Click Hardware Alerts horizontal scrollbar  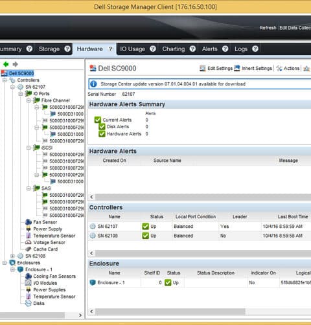pyautogui.click(x=203, y=197)
